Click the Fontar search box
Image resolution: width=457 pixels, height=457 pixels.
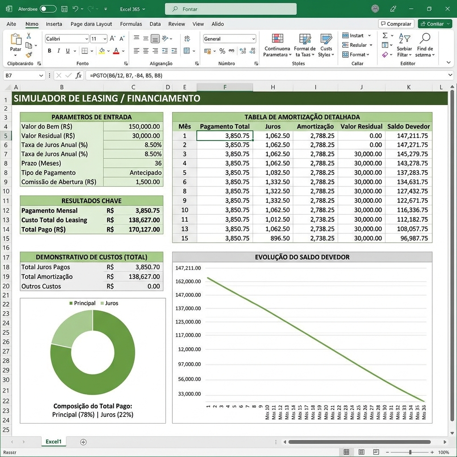pos(231,9)
